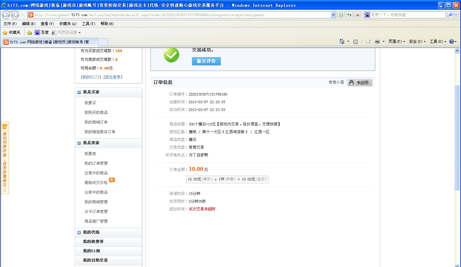Open the 我要卖 sidebar link
Screen dimensions: 461x267
(90, 154)
